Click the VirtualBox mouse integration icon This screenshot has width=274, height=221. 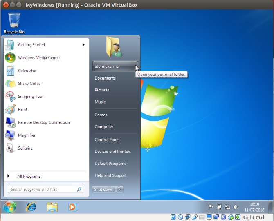coord(231,217)
